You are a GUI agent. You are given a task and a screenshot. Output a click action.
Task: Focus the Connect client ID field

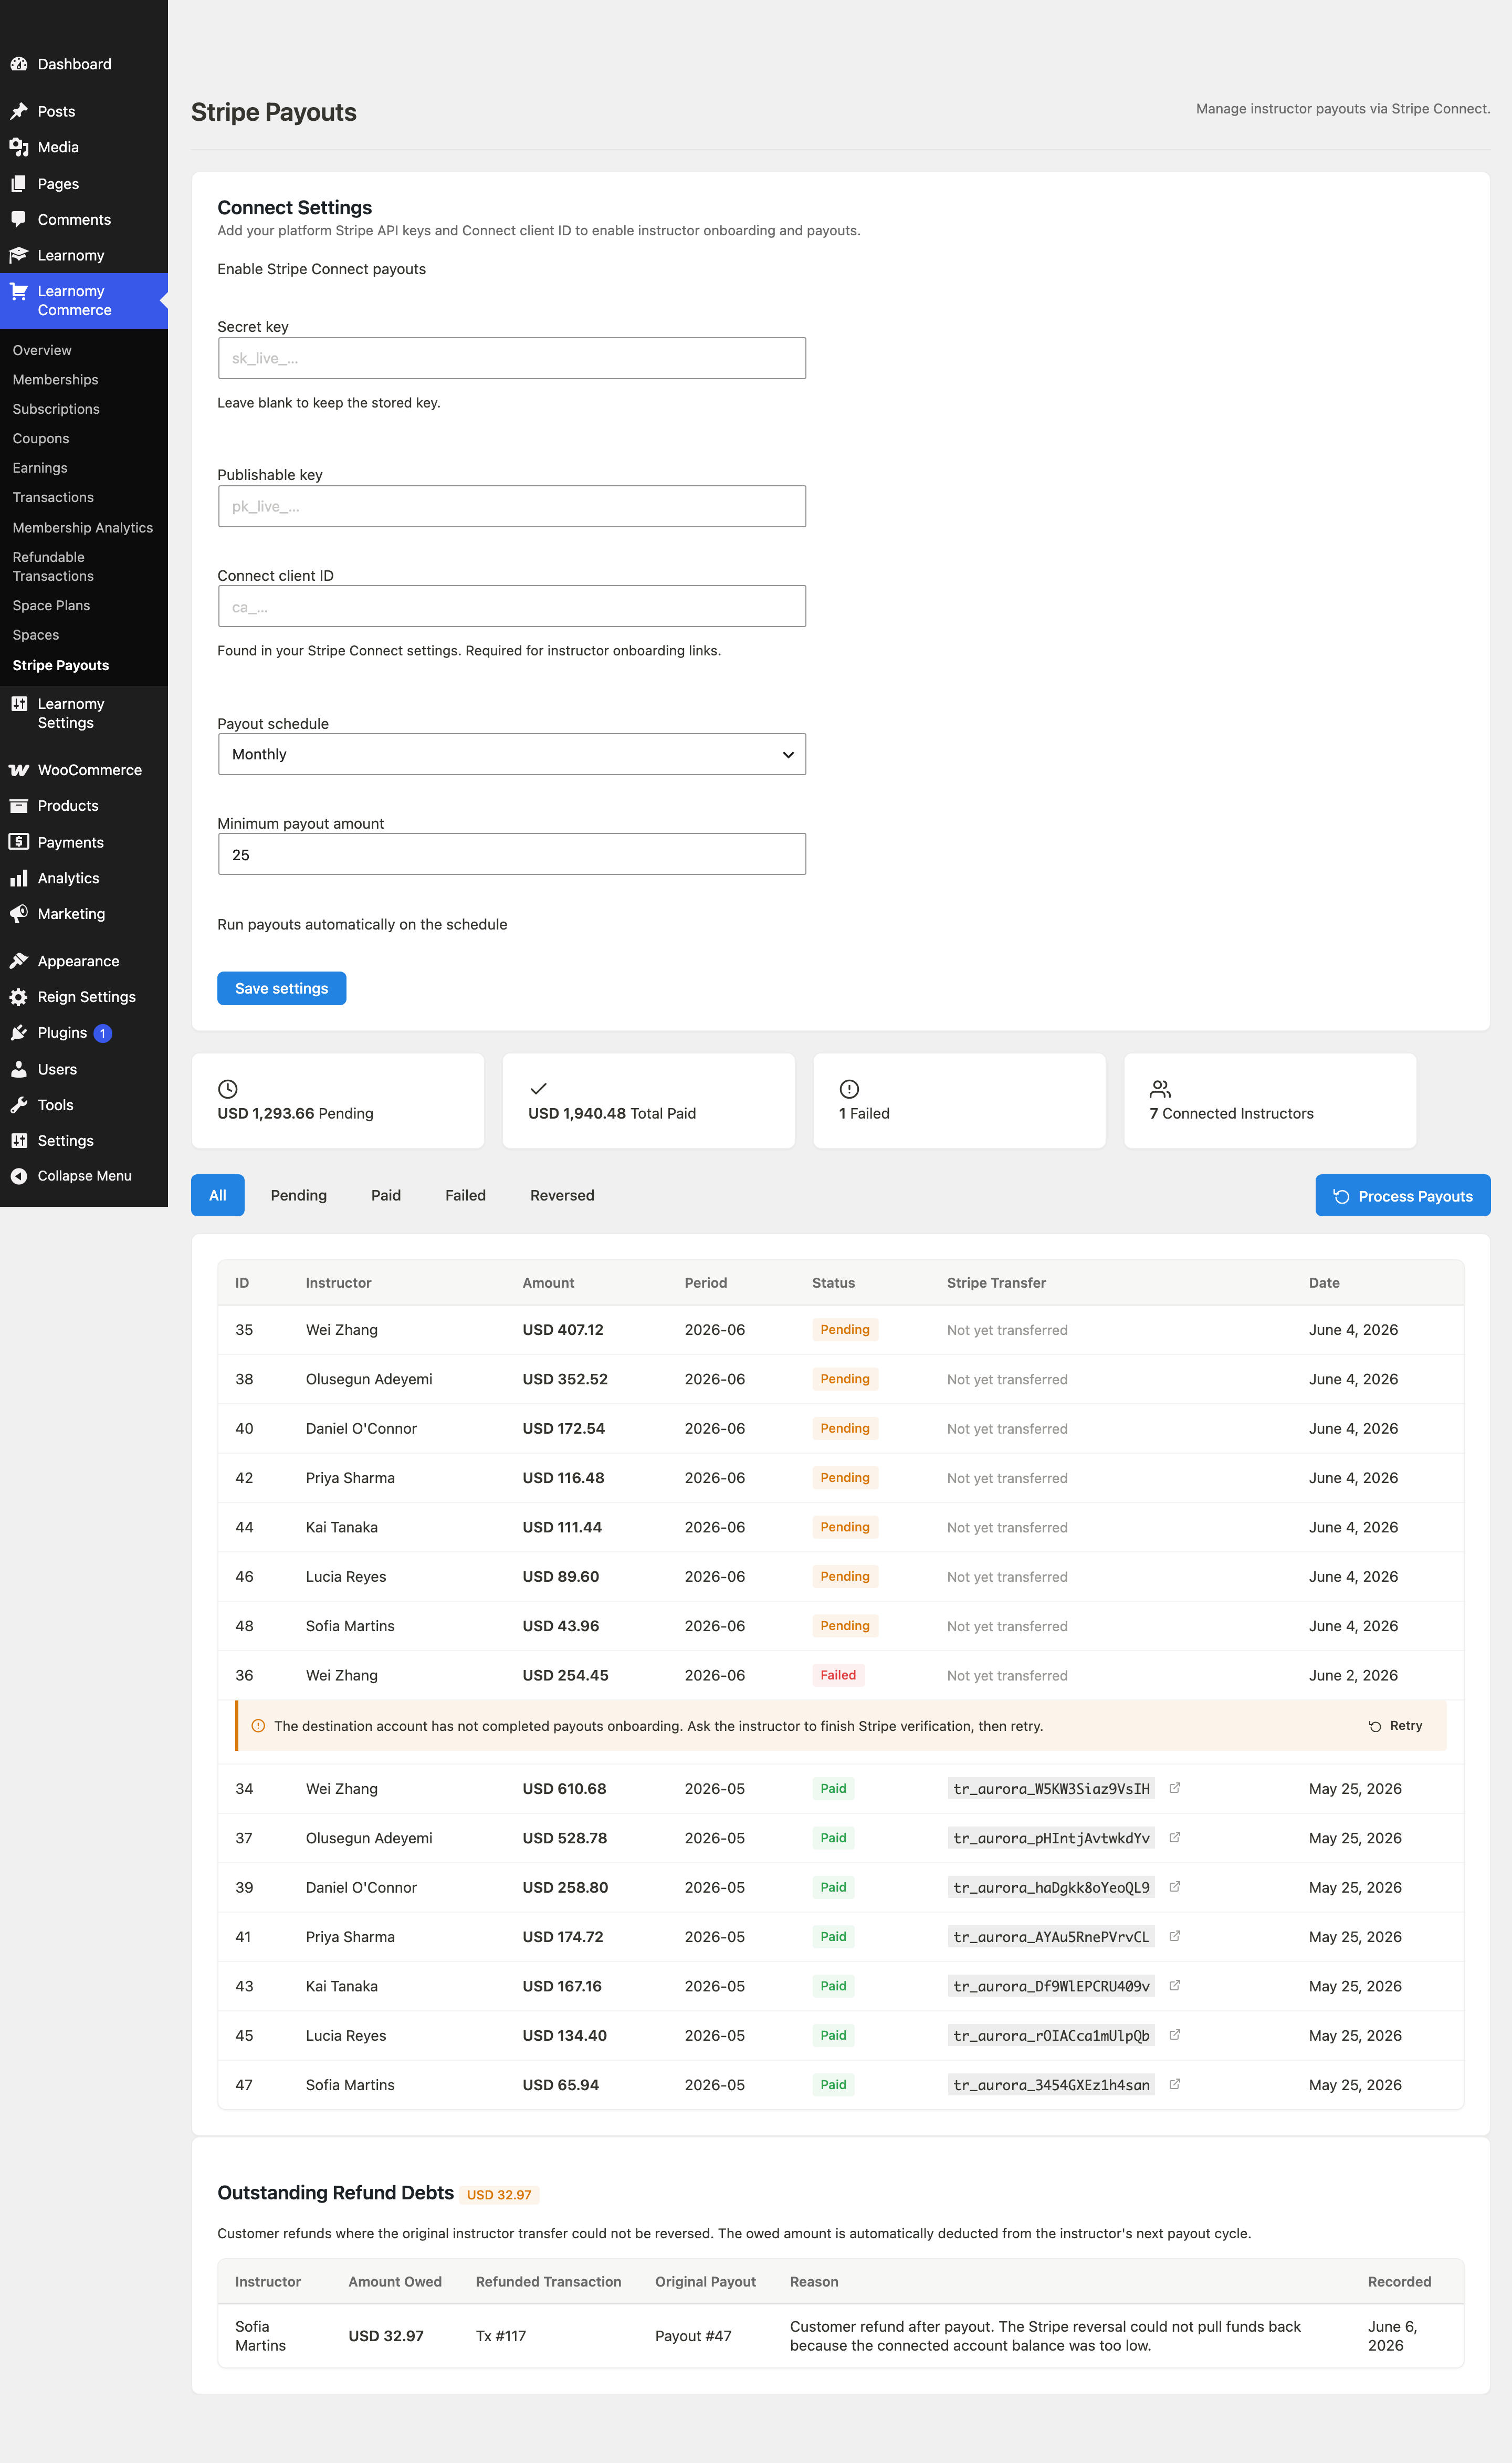(x=512, y=606)
